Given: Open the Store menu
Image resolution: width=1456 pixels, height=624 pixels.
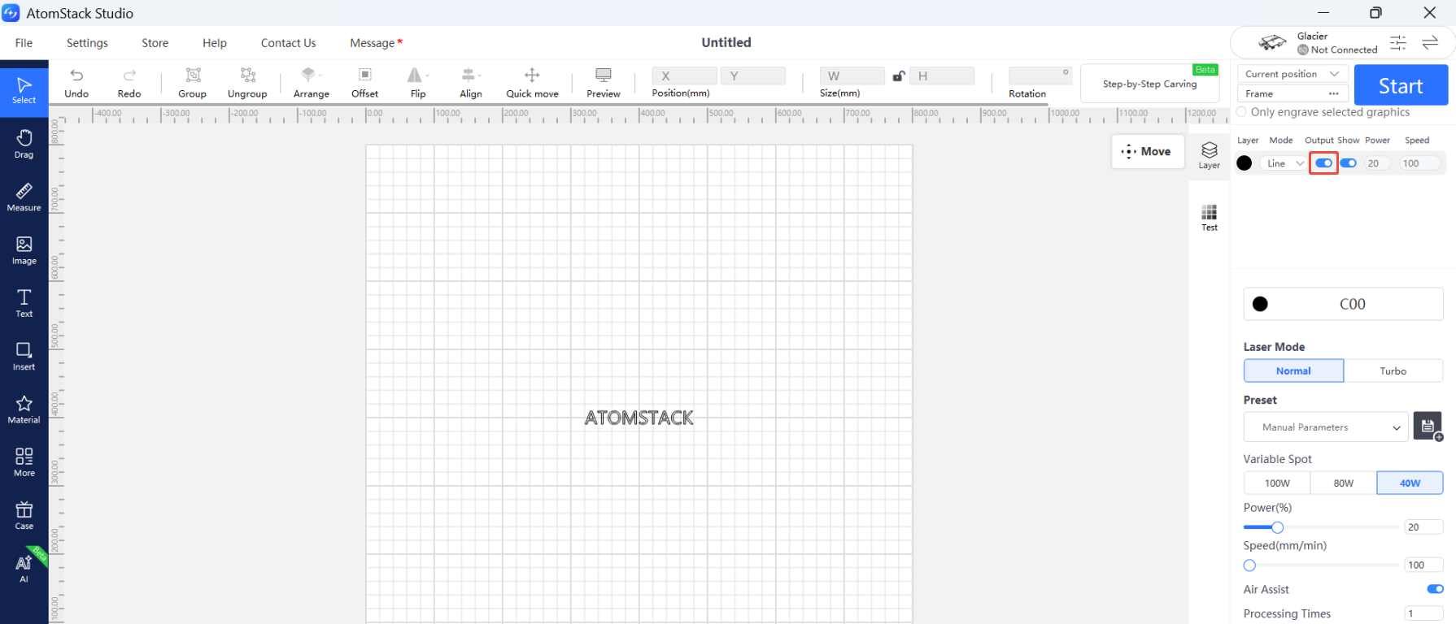Looking at the screenshot, I should point(155,43).
